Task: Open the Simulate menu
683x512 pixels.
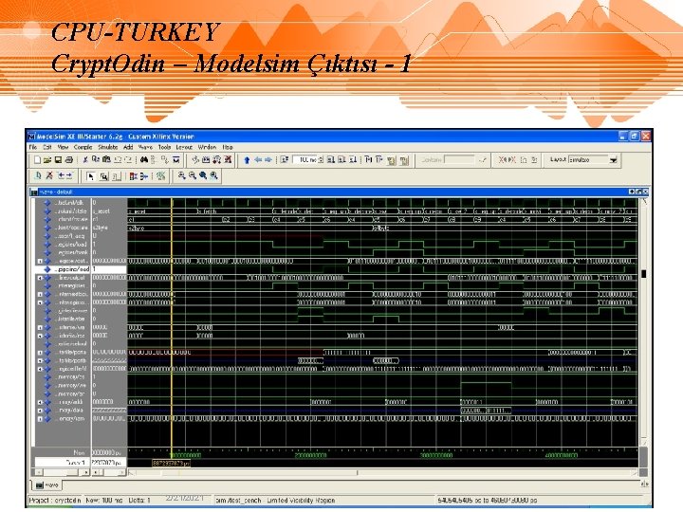Action: point(107,148)
